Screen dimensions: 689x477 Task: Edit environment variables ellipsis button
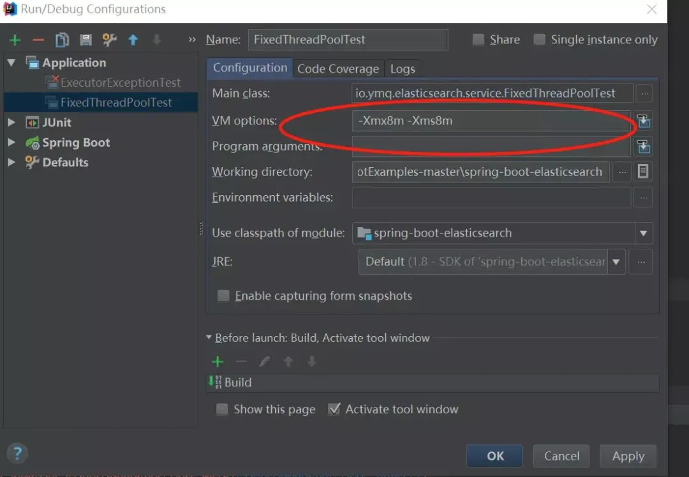pos(643,198)
